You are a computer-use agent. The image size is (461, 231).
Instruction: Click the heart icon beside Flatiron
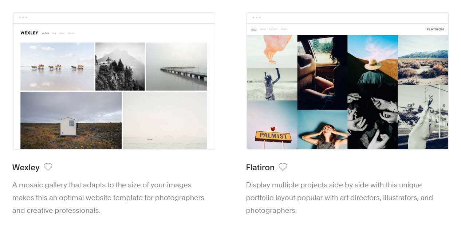(283, 167)
